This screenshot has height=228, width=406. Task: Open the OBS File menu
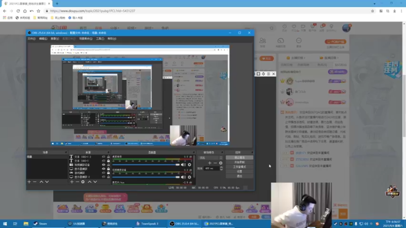coord(31,39)
